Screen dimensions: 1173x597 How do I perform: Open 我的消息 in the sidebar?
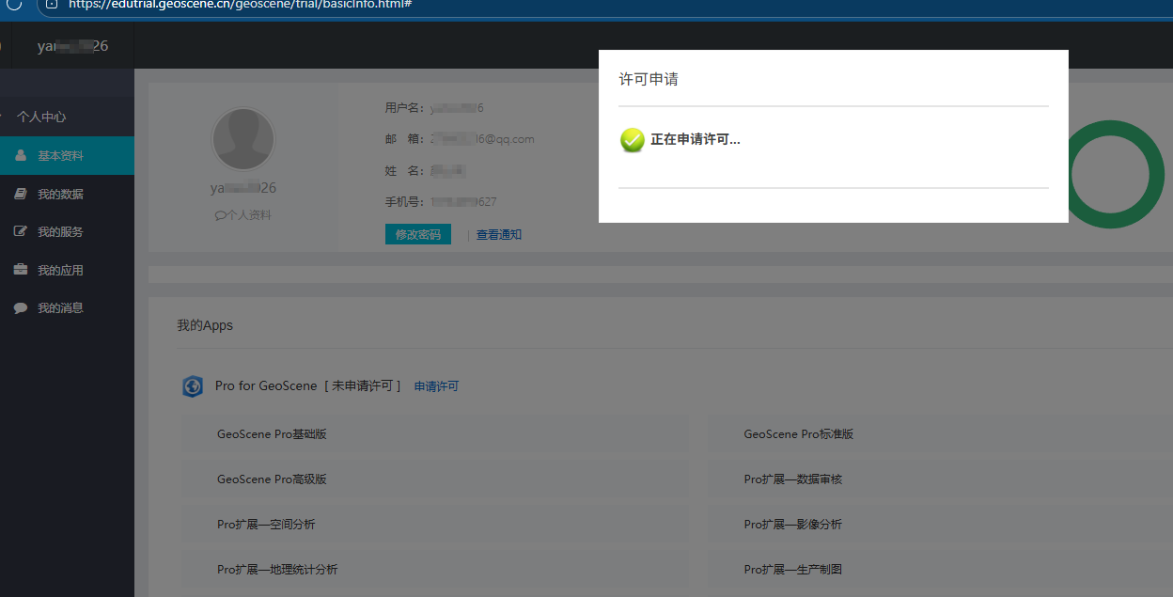(x=68, y=307)
